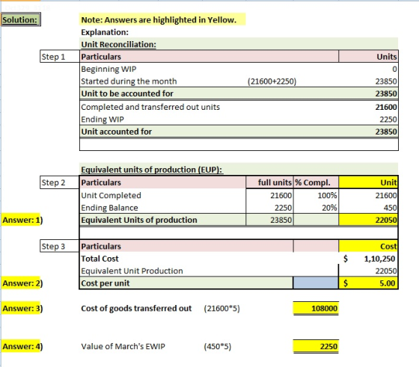Click the 'Completed and transferred out units' cell
Viewport: 419px width, 367px height.
[x=150, y=107]
